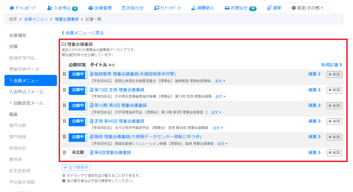Select 入会申込フォーム in the sidebar

(x=26, y=92)
